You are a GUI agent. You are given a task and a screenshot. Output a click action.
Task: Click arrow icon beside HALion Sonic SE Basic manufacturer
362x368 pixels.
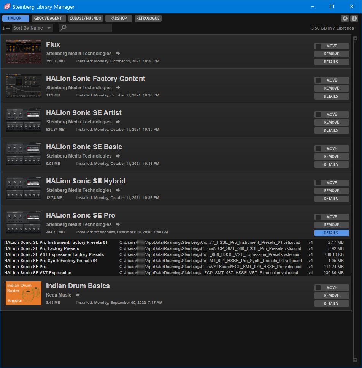pos(118,156)
